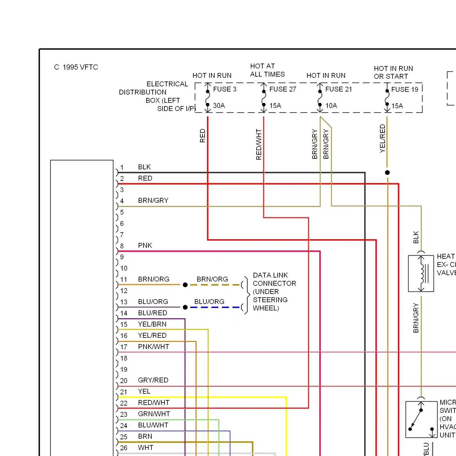The image size is (456, 456).
Task: Select pin 21 'YEL' label
Action: point(144,391)
